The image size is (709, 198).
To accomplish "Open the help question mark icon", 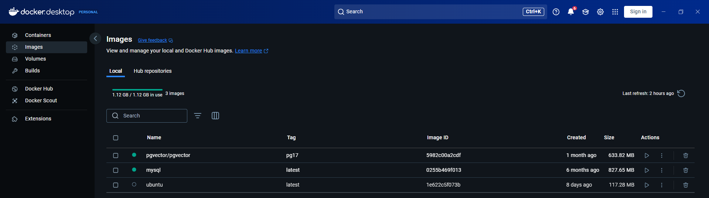I will 556,12.
